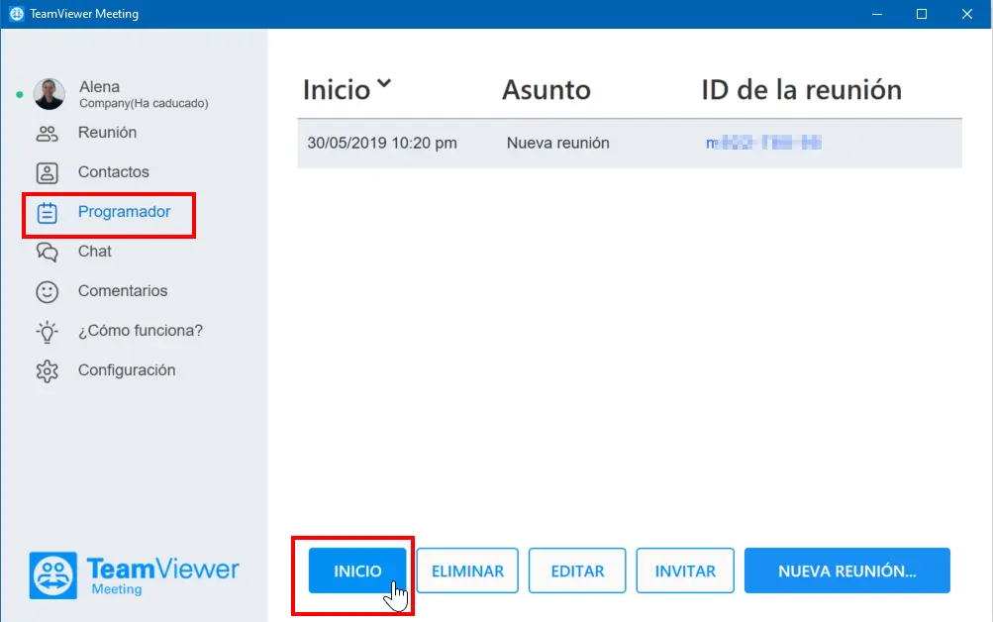
Task: Go to Comentarios section
Action: click(x=123, y=291)
